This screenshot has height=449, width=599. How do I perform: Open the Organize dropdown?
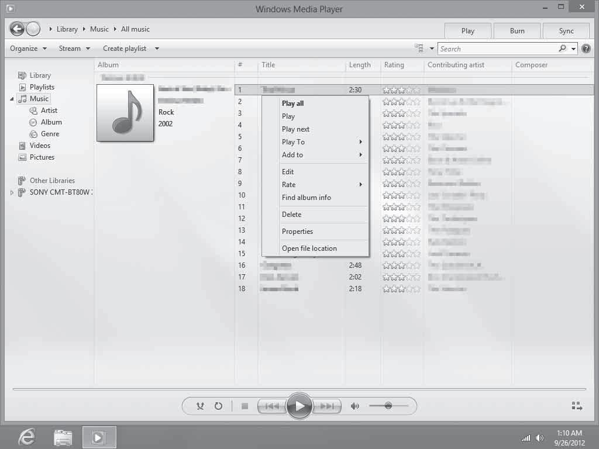point(28,49)
